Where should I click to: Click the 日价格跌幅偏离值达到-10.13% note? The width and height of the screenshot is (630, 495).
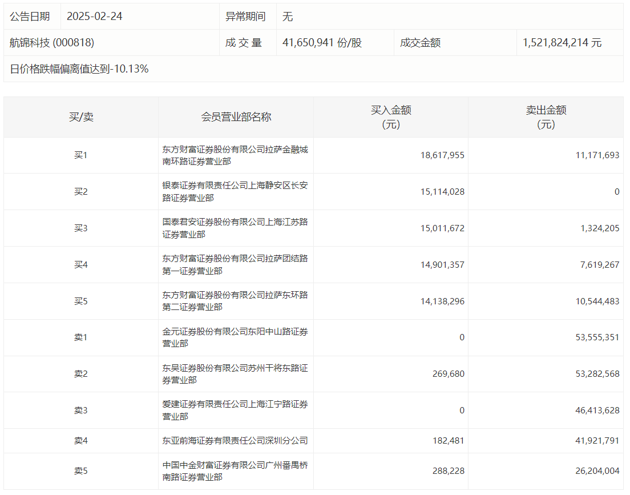tap(79, 69)
